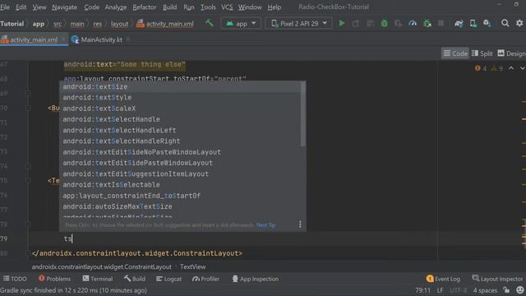Open the TODO tool window
The image size is (526, 296).
[x=15, y=279]
